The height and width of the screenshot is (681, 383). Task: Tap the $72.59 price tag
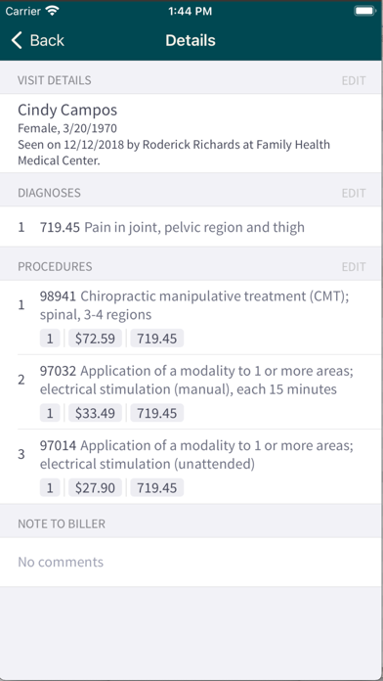95,339
